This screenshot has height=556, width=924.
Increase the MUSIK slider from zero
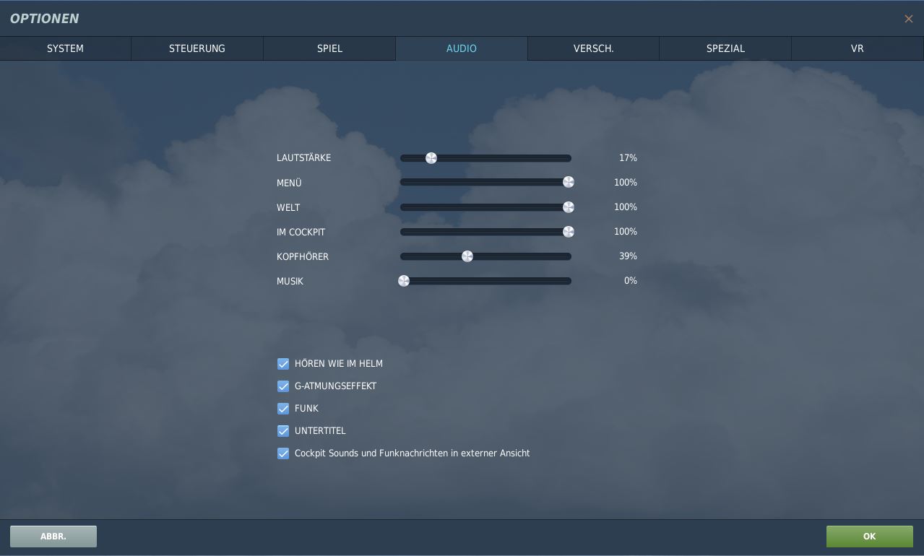tap(404, 281)
